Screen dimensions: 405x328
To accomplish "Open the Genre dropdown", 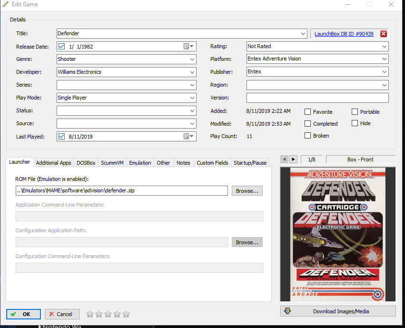I will pos(192,59).
